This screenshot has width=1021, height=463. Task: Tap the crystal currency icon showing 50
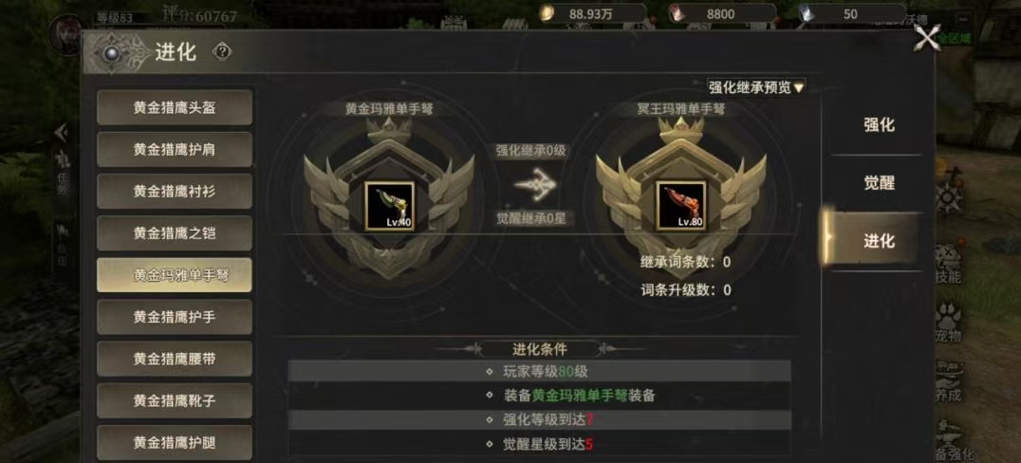click(808, 13)
